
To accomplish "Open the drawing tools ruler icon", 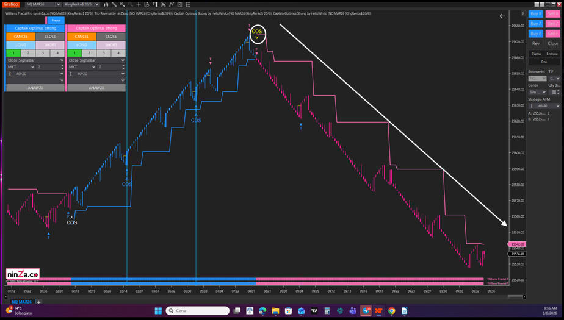I will tap(114, 4).
